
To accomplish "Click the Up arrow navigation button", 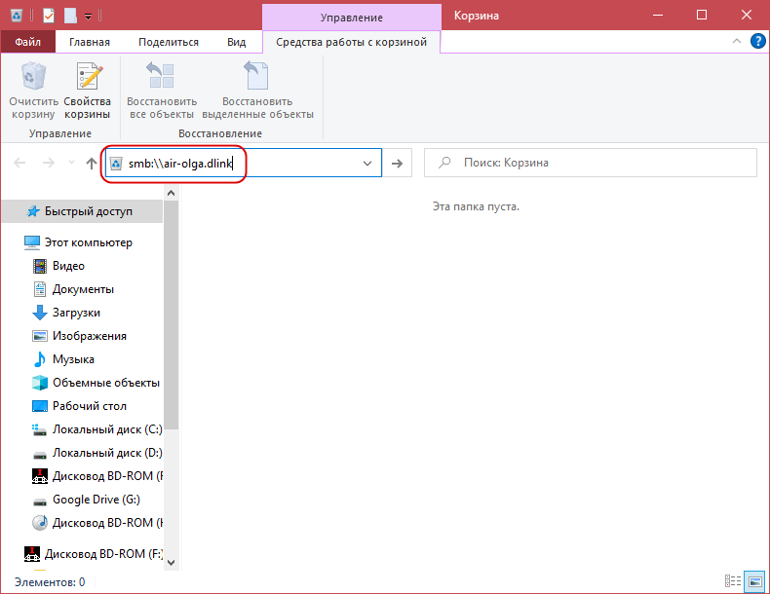I will click(92, 164).
